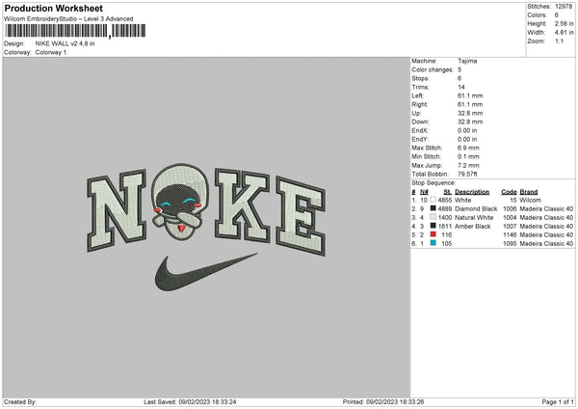The width and height of the screenshot is (578, 409).
Task: Click the 'Right:' measurement label
Action: coord(419,104)
